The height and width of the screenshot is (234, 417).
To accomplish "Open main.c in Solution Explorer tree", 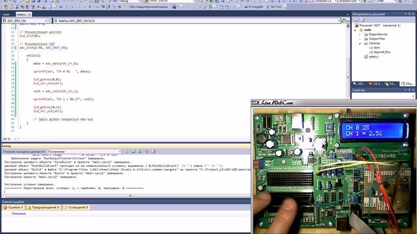I will 373,57.
